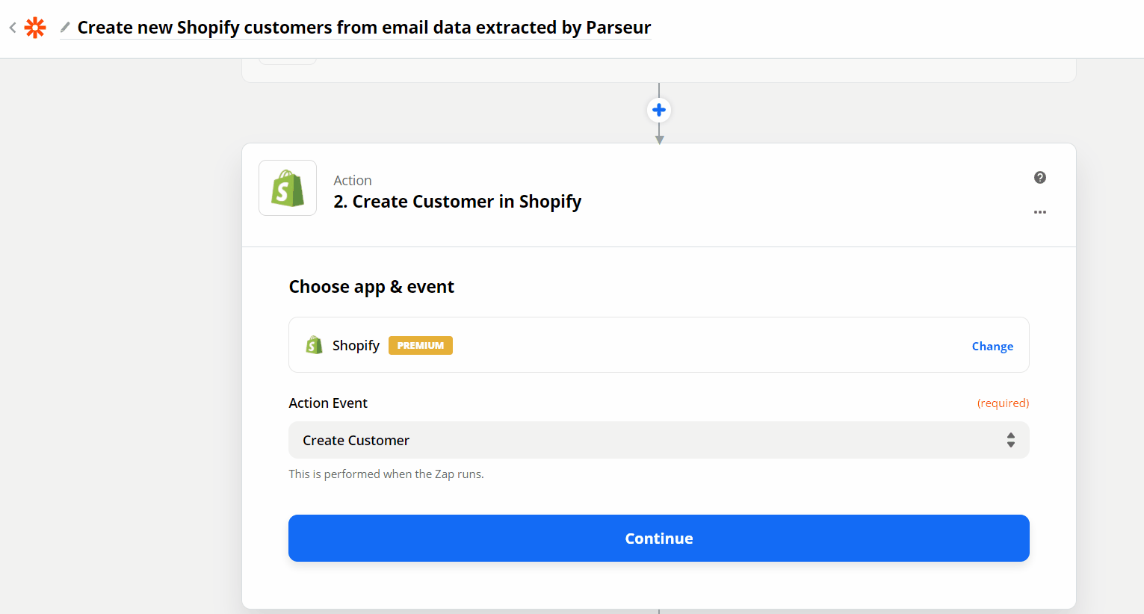Collapse the Choose app & event section
This screenshot has width=1144, height=614.
(371, 287)
